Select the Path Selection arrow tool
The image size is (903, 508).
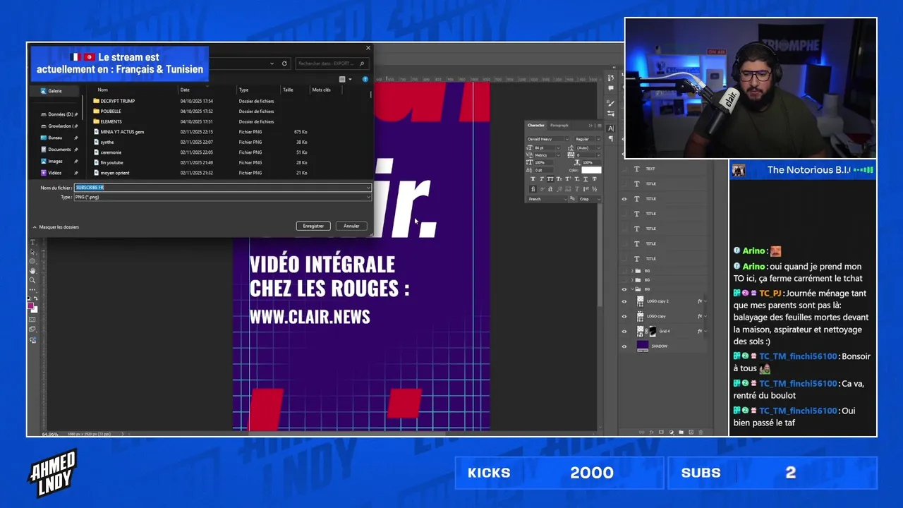[x=32, y=252]
